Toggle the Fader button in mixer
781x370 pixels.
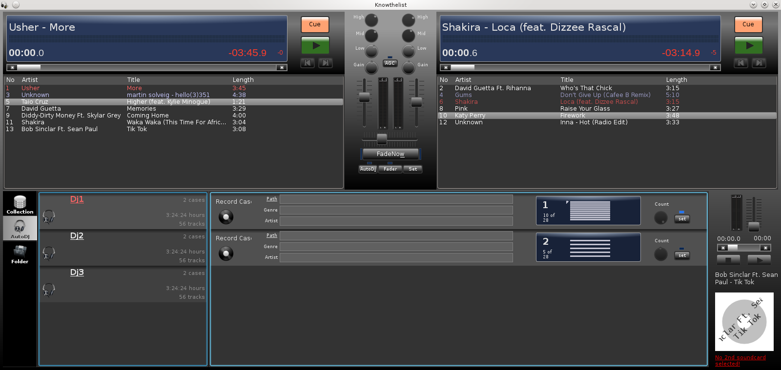coord(390,169)
